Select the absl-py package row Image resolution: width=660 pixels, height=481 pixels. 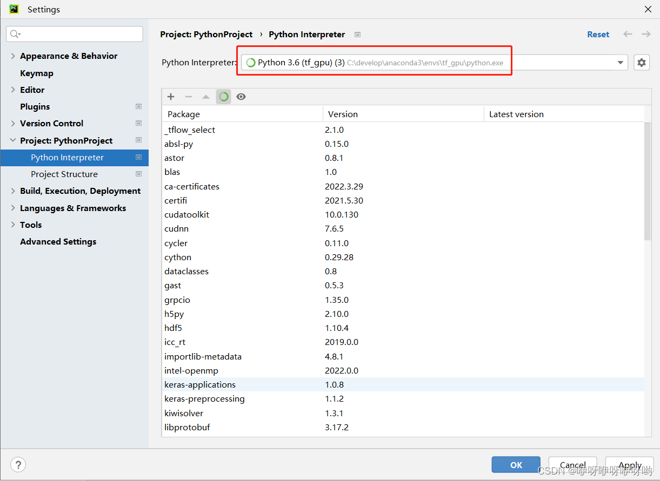click(x=403, y=144)
